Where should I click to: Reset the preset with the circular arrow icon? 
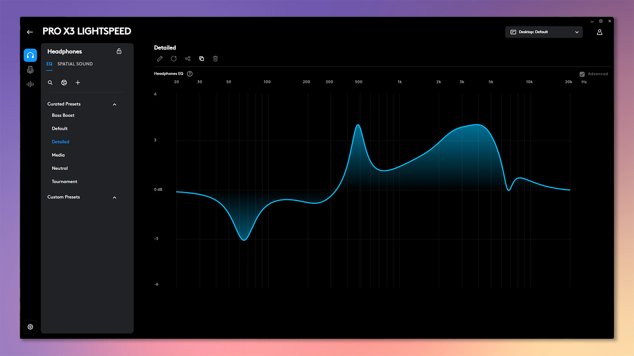(174, 59)
